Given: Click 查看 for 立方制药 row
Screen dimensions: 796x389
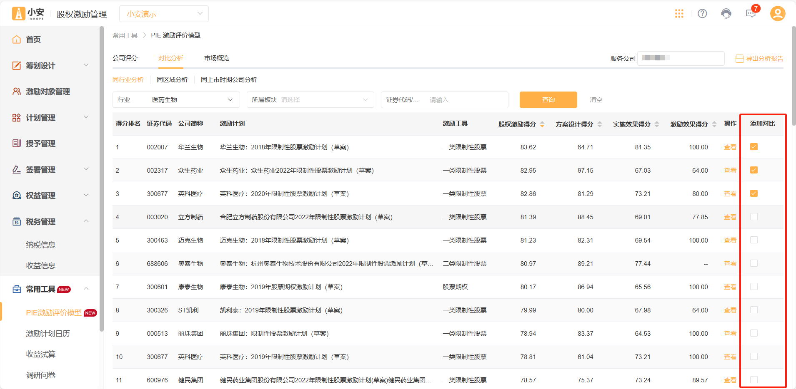Looking at the screenshot, I should (730, 217).
